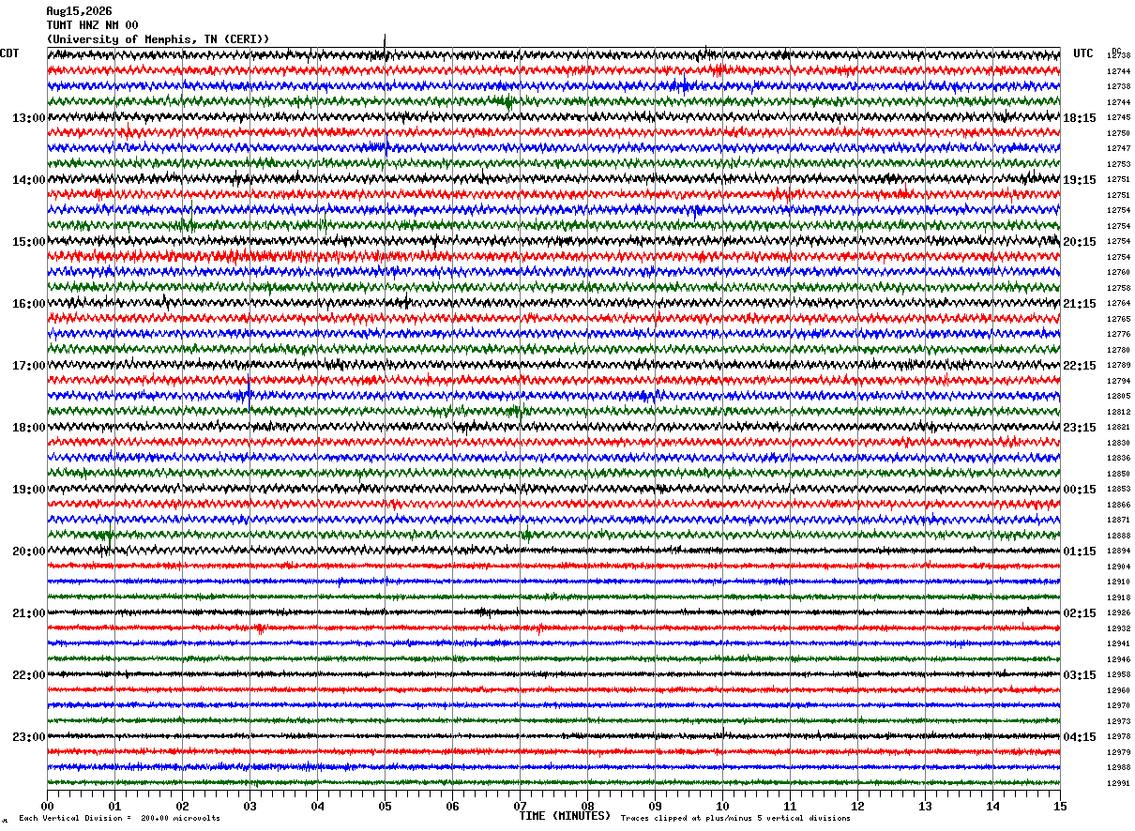Click minute tick 09 on time axis

655,807
